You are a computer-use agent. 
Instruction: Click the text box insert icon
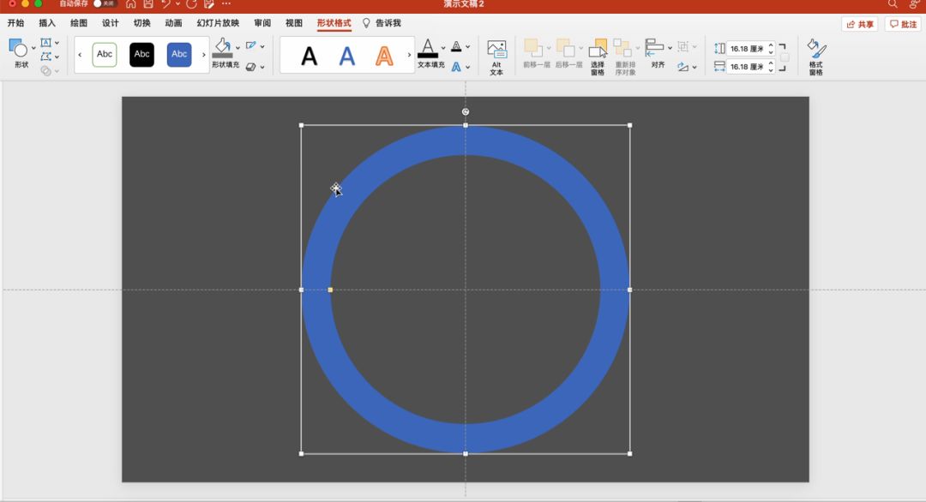click(45, 43)
